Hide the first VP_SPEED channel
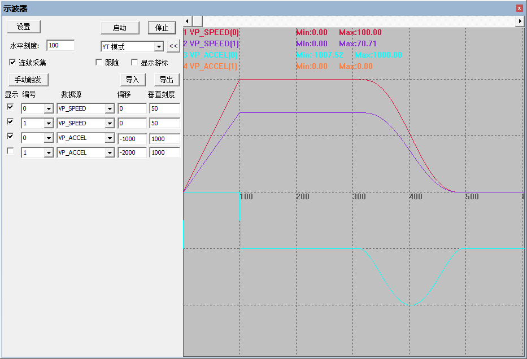This screenshot has width=527, height=359. [x=10, y=108]
